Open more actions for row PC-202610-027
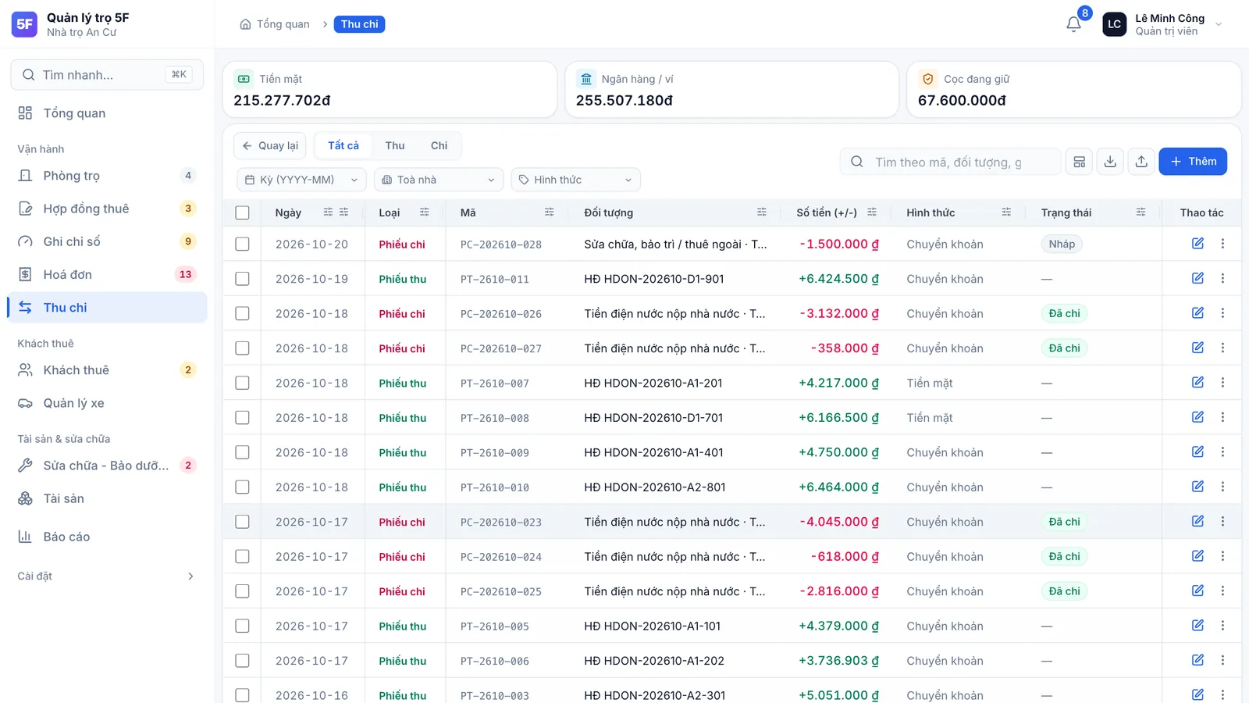This screenshot has height=703, width=1249. 1222,348
